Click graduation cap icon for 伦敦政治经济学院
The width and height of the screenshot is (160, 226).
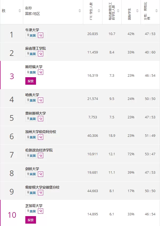coord(41,155)
